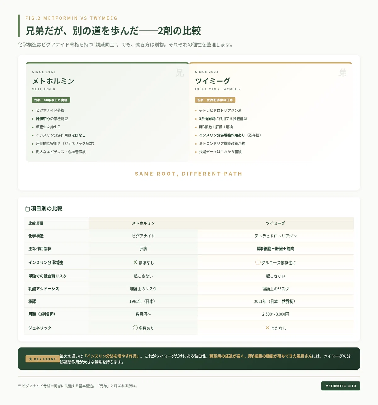Click the 古参・60年以上の実績 badge
The height and width of the screenshot is (405, 378).
click(51, 100)
